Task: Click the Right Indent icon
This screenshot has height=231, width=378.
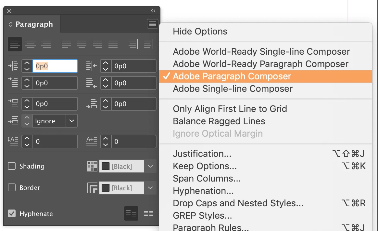Action: point(92,66)
